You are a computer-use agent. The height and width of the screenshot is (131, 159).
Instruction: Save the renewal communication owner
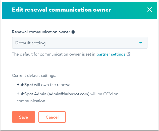click(24, 117)
